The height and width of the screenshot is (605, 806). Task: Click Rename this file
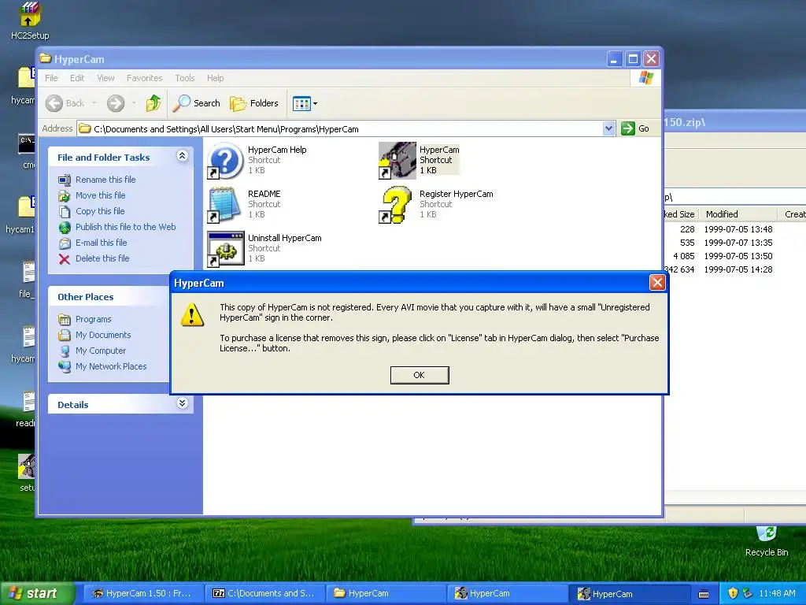[105, 180]
